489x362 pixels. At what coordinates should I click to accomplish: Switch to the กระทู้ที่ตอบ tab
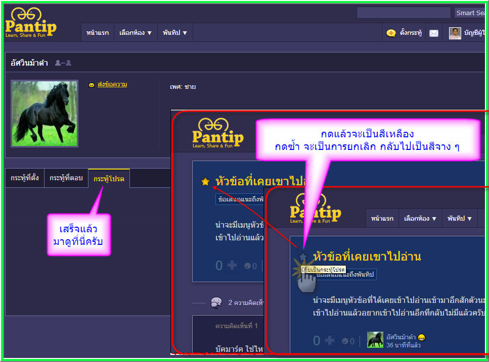pos(66,178)
